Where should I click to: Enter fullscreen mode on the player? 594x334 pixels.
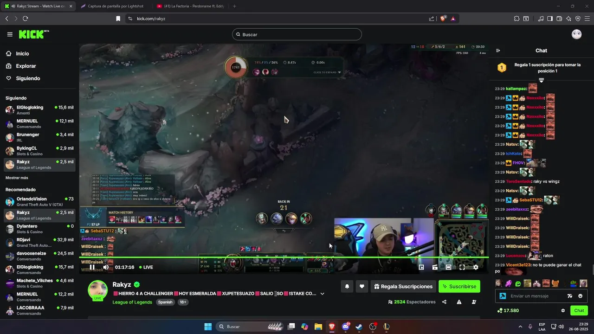(x=462, y=267)
